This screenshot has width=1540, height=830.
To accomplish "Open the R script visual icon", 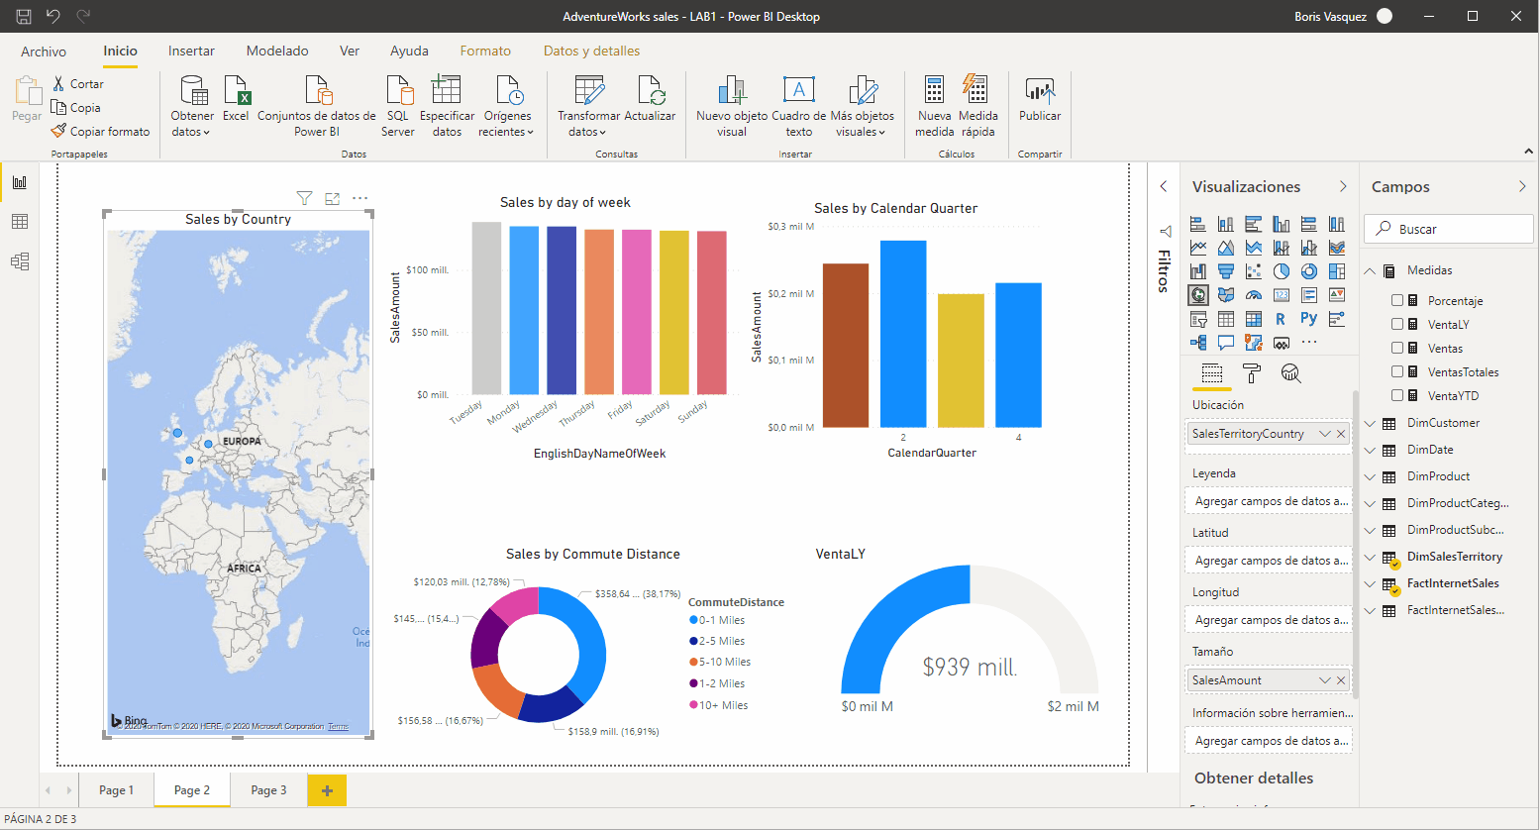I will point(1281,318).
